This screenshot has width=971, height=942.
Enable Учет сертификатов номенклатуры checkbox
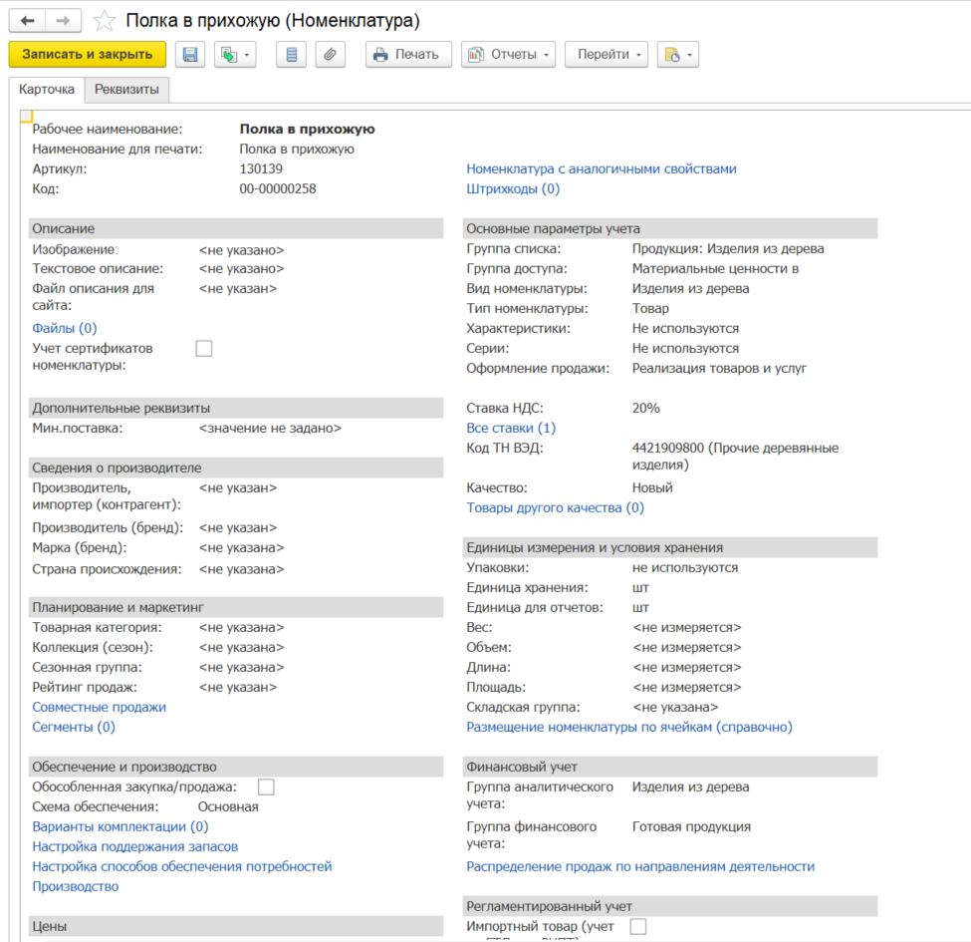[204, 348]
